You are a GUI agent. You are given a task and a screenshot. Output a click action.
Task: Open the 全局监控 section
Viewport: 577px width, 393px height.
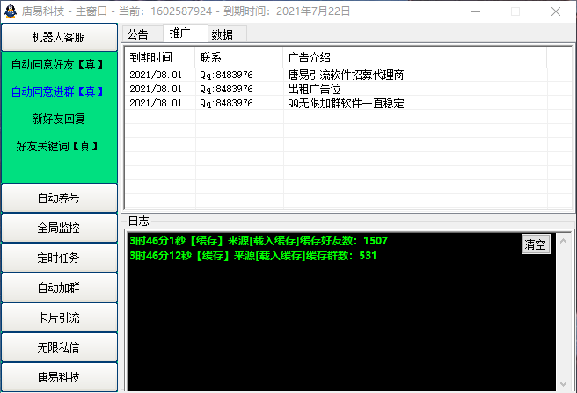click(59, 228)
